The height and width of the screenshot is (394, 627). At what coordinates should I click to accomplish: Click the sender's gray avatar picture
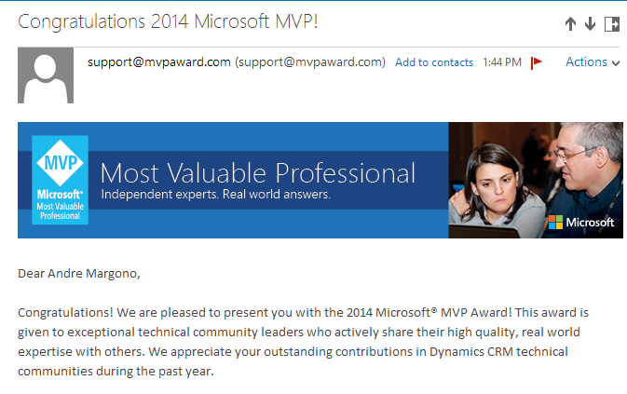47,76
